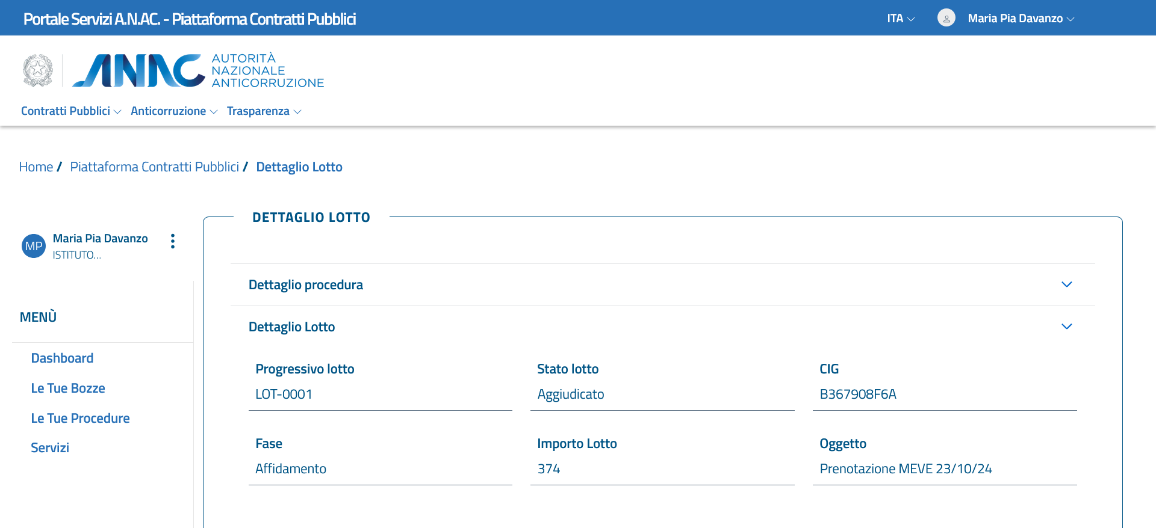Click the CIG field value B367908F6A

click(x=857, y=394)
